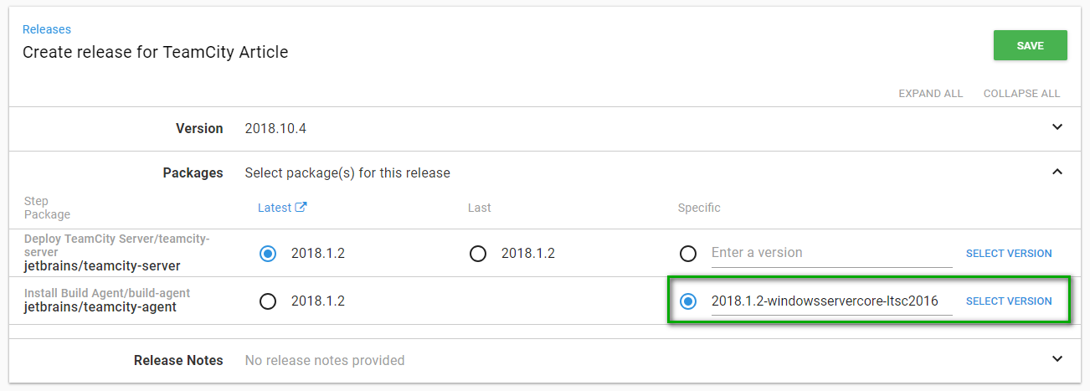Image resolution: width=1090 pixels, height=391 pixels.
Task: Expand the Version section chevron
Action: coord(1057,128)
